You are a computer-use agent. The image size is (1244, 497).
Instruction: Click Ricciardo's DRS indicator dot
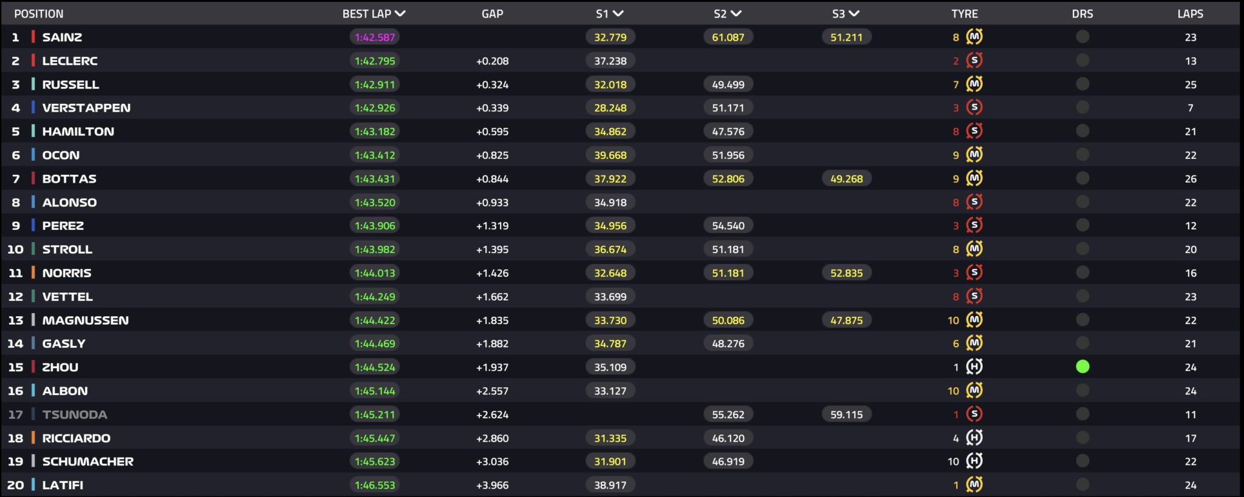tap(1082, 438)
